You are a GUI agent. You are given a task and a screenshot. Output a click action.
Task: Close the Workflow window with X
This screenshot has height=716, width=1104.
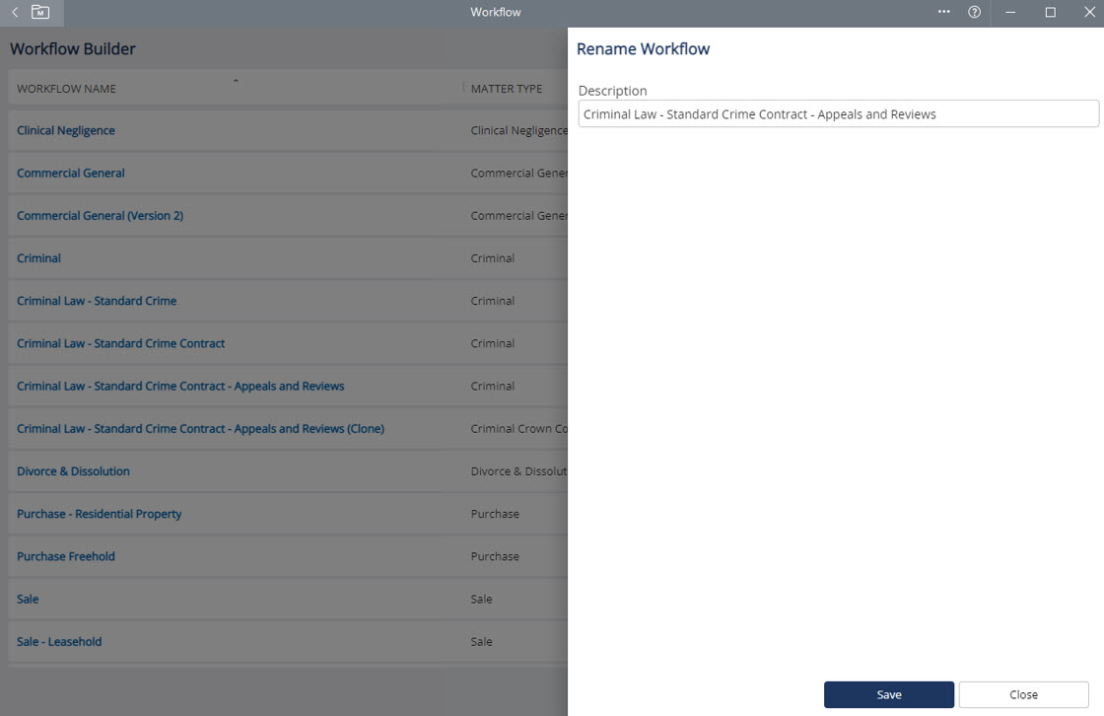[x=1089, y=13]
